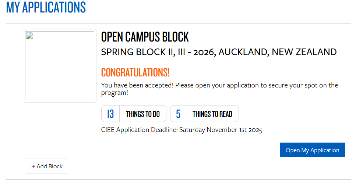Image resolution: width=356 pixels, height=190 pixels.
Task: Click the 2026 year in subtitle
Action: pos(204,52)
